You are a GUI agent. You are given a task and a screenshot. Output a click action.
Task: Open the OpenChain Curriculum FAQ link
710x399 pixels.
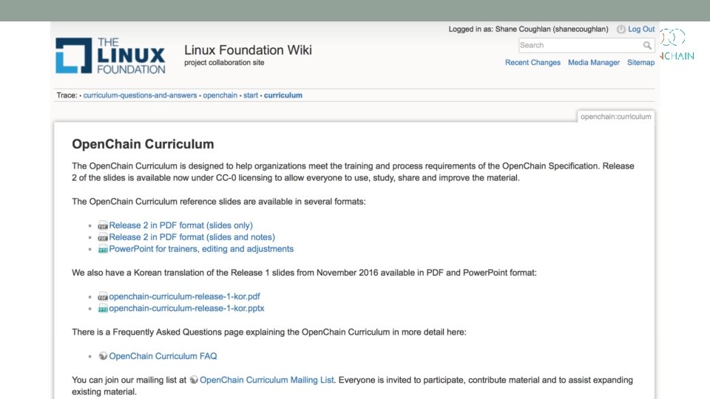tap(163, 356)
